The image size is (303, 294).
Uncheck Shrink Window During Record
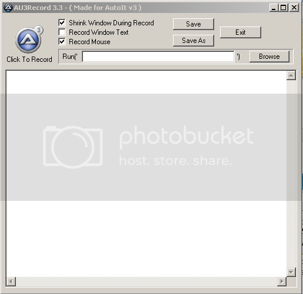[62, 22]
